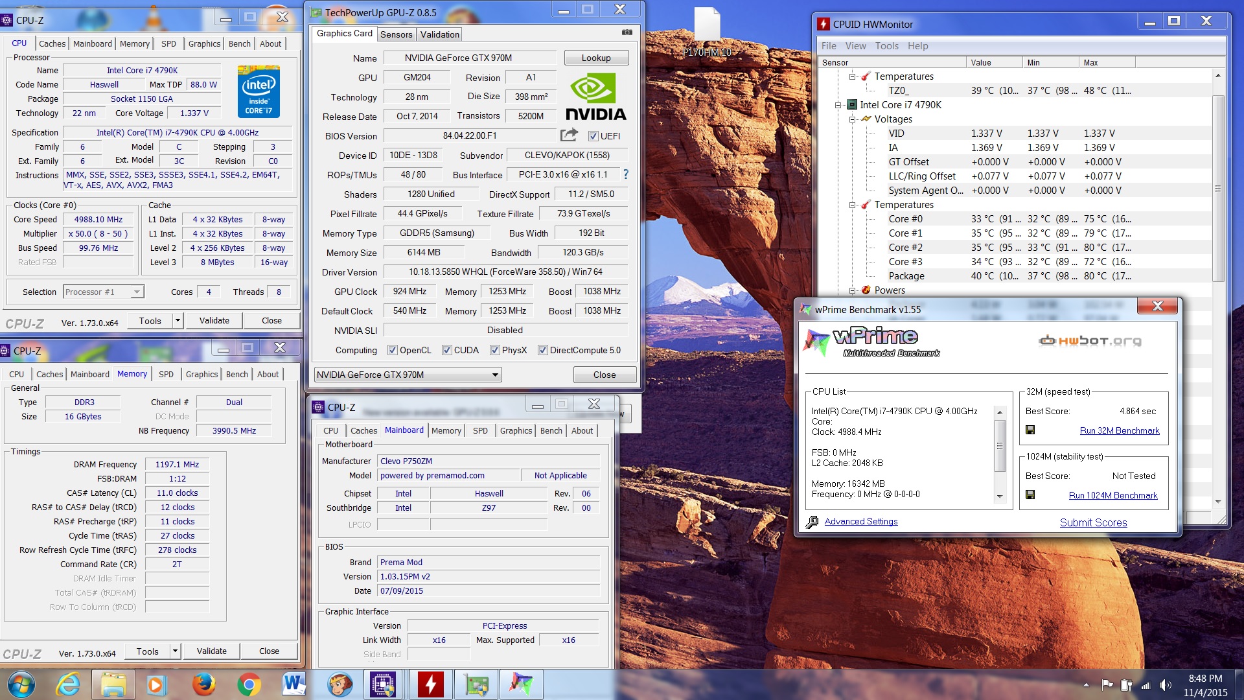The height and width of the screenshot is (700, 1244).
Task: Open SPD tab in CPU-Z Mainboard window
Action: tap(480, 430)
